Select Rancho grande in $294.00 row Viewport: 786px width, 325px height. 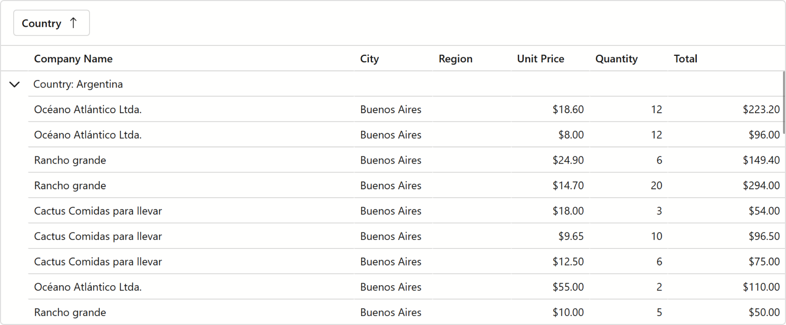pos(70,186)
